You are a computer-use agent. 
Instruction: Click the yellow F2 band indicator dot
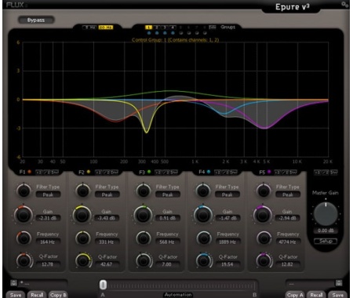click(89, 172)
